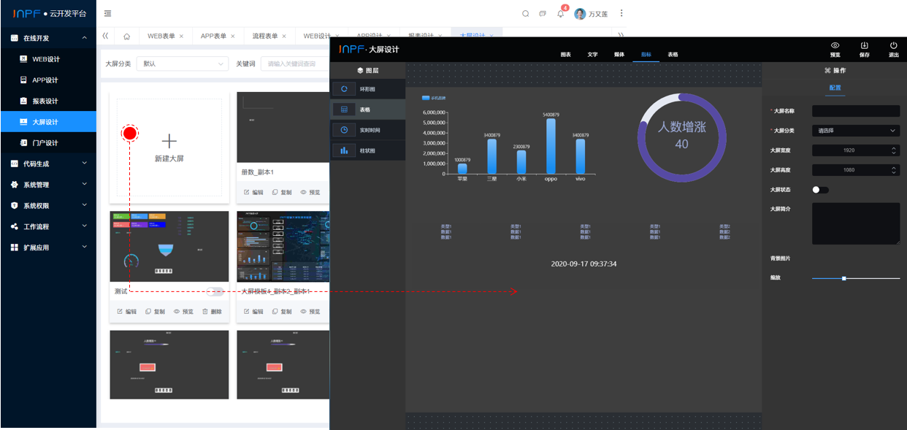
Task: Collapse the 在线开发 sidebar group
Action: tap(48, 38)
